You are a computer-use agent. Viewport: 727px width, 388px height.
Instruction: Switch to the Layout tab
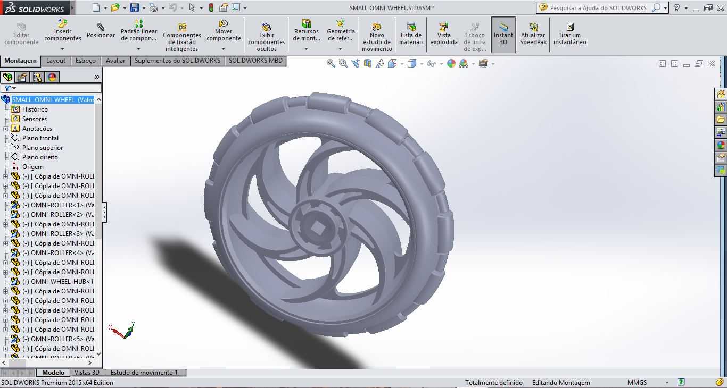(x=56, y=61)
